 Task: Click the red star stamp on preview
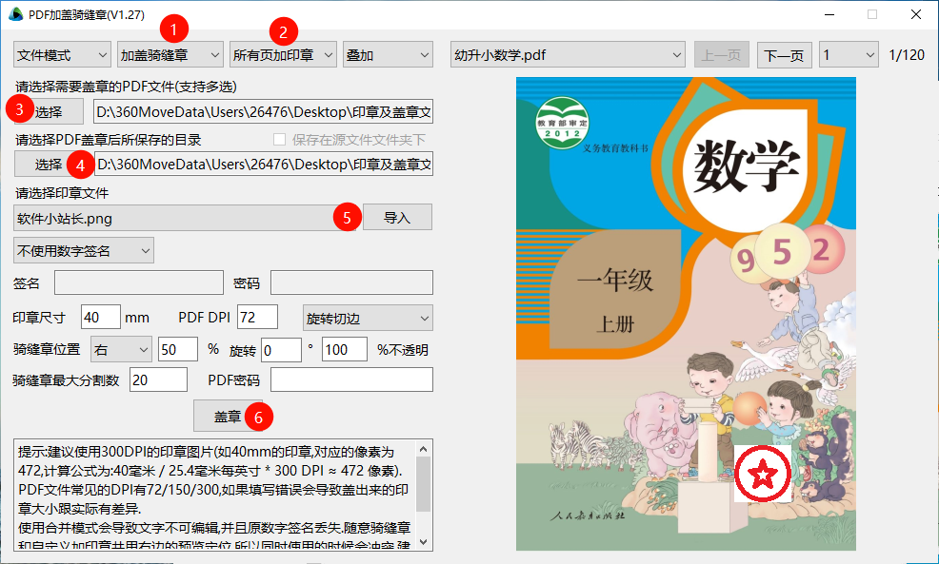click(762, 475)
